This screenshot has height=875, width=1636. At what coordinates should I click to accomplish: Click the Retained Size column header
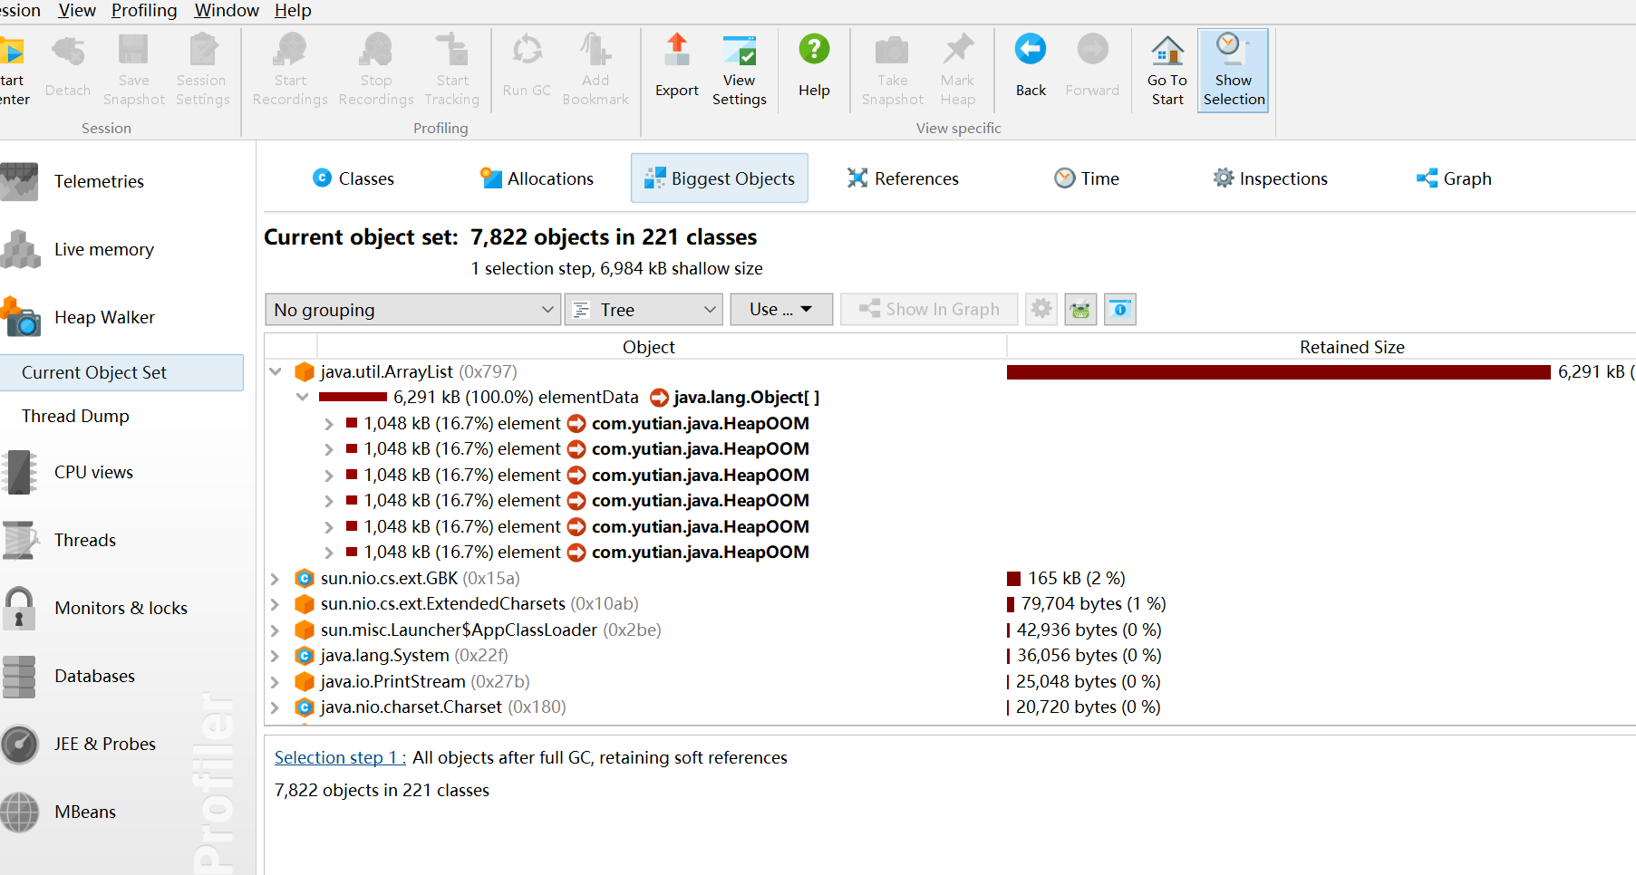tap(1350, 347)
